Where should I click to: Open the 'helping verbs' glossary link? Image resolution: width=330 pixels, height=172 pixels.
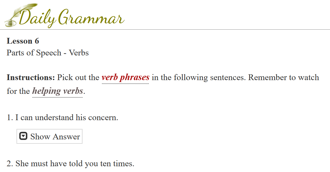[x=57, y=91]
